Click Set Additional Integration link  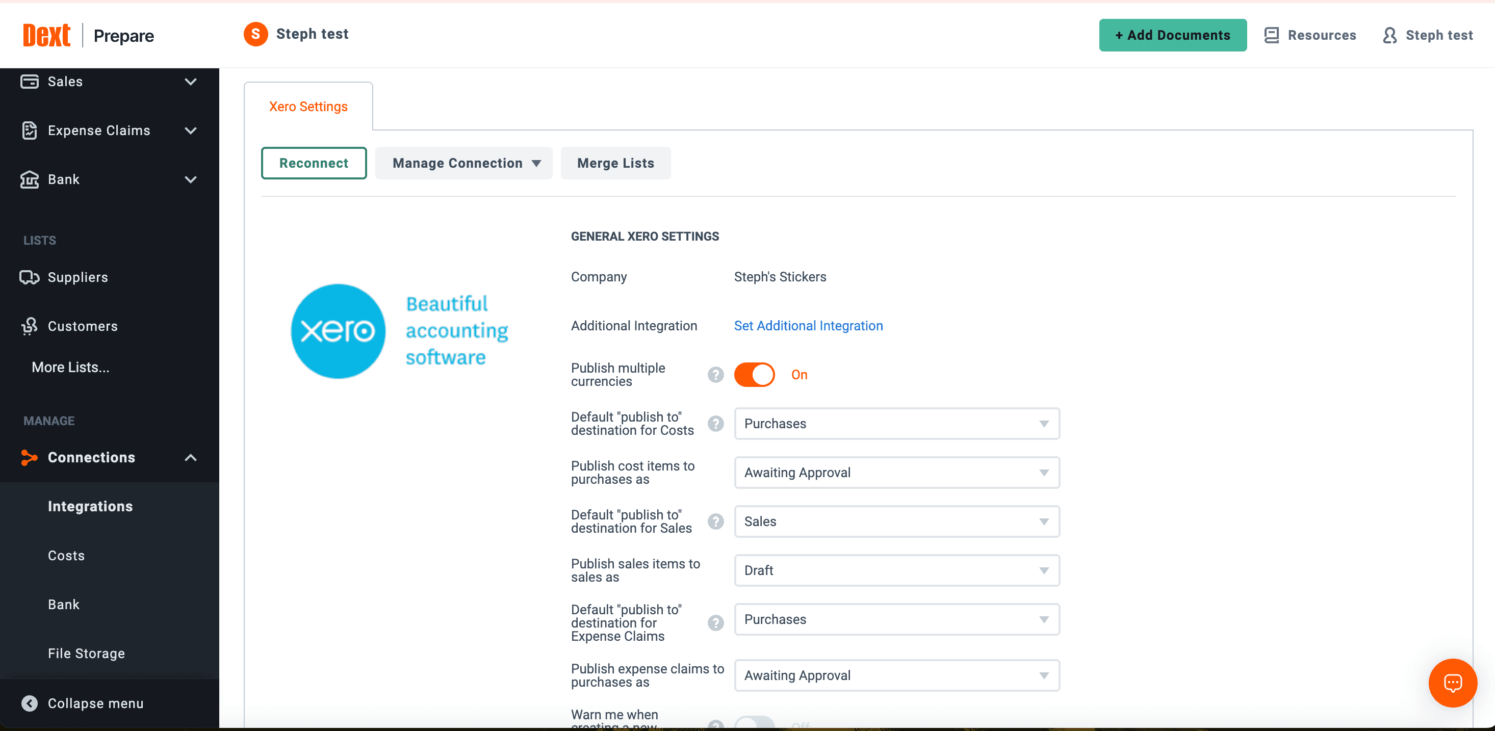coord(808,325)
